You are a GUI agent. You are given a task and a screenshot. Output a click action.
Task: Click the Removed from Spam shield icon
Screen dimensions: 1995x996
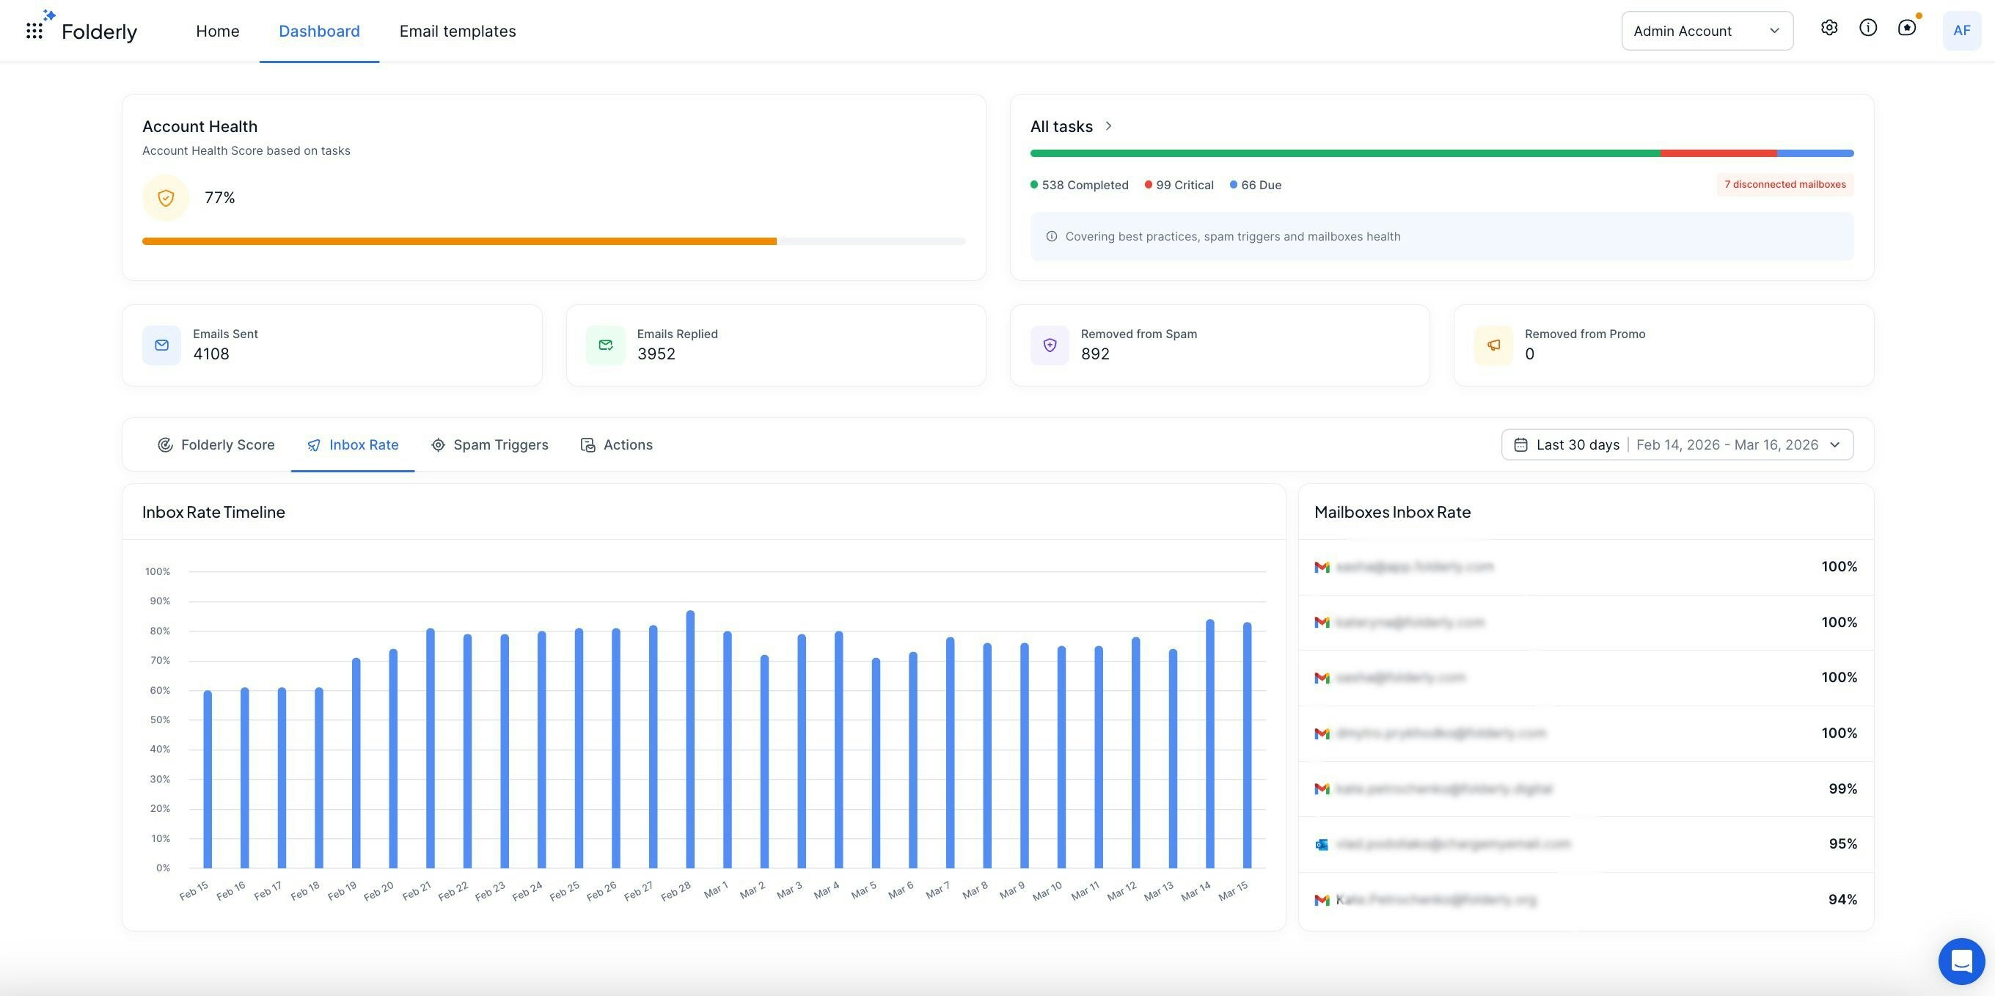tap(1050, 345)
